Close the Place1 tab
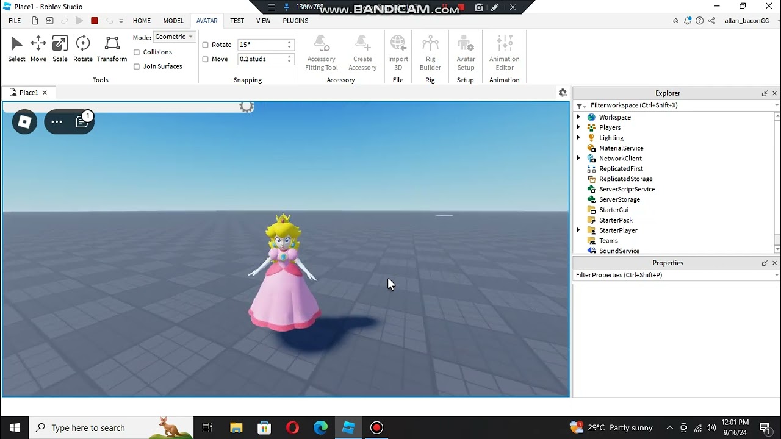Image resolution: width=781 pixels, height=439 pixels. (x=45, y=93)
